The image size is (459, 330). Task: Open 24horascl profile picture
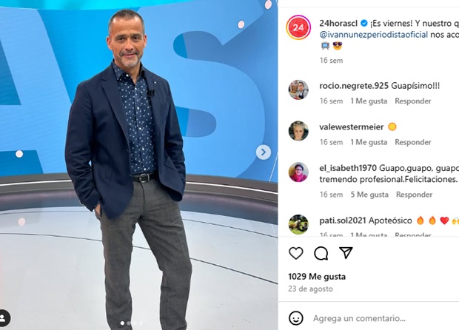[298, 27]
